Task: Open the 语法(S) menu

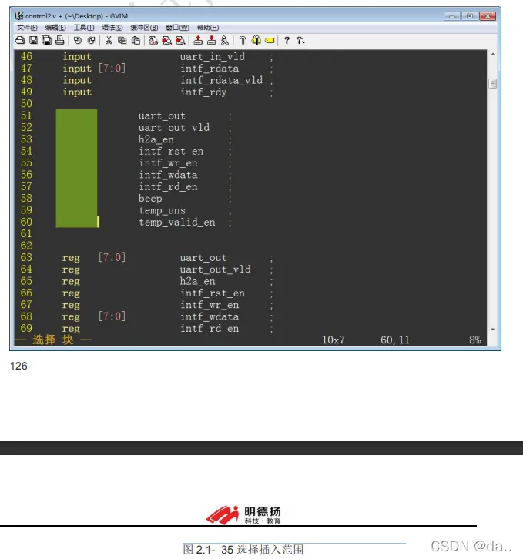Action: coord(112,28)
